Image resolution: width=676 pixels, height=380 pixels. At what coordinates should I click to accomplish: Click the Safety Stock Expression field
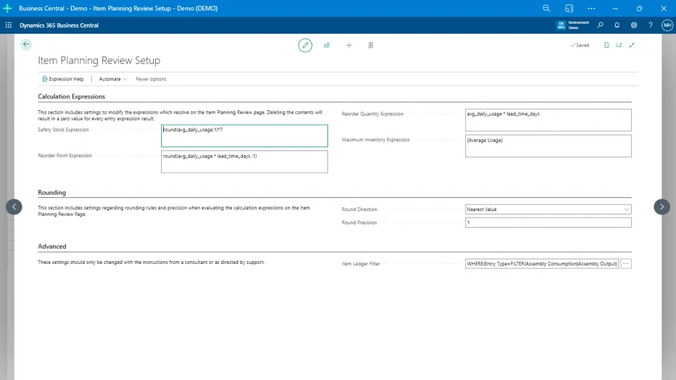[244, 135]
